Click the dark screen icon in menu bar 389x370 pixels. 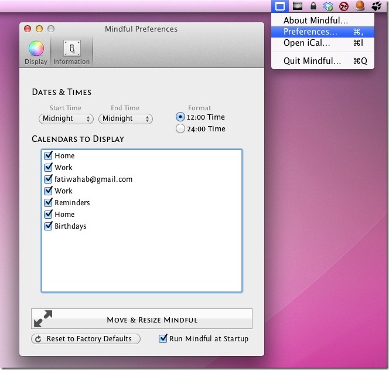coord(298,6)
